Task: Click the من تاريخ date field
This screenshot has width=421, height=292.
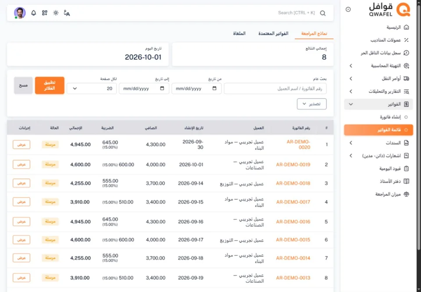Action: click(x=196, y=88)
